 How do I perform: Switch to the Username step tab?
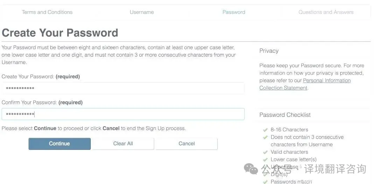point(142,12)
